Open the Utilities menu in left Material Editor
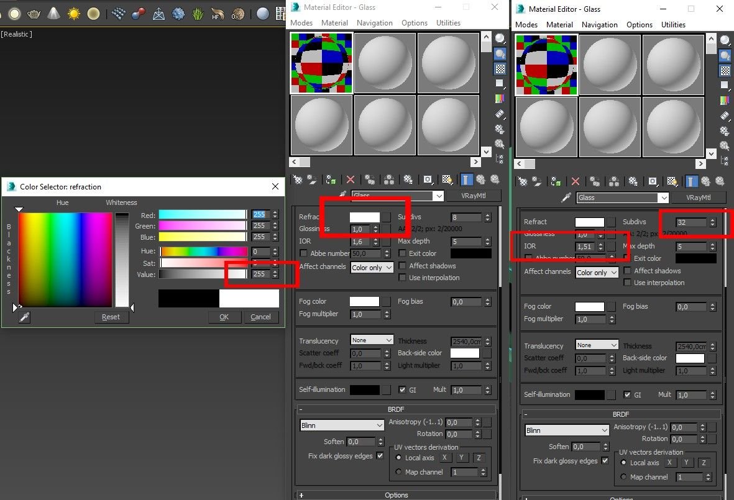Image resolution: width=734 pixels, height=500 pixels. 448,23
